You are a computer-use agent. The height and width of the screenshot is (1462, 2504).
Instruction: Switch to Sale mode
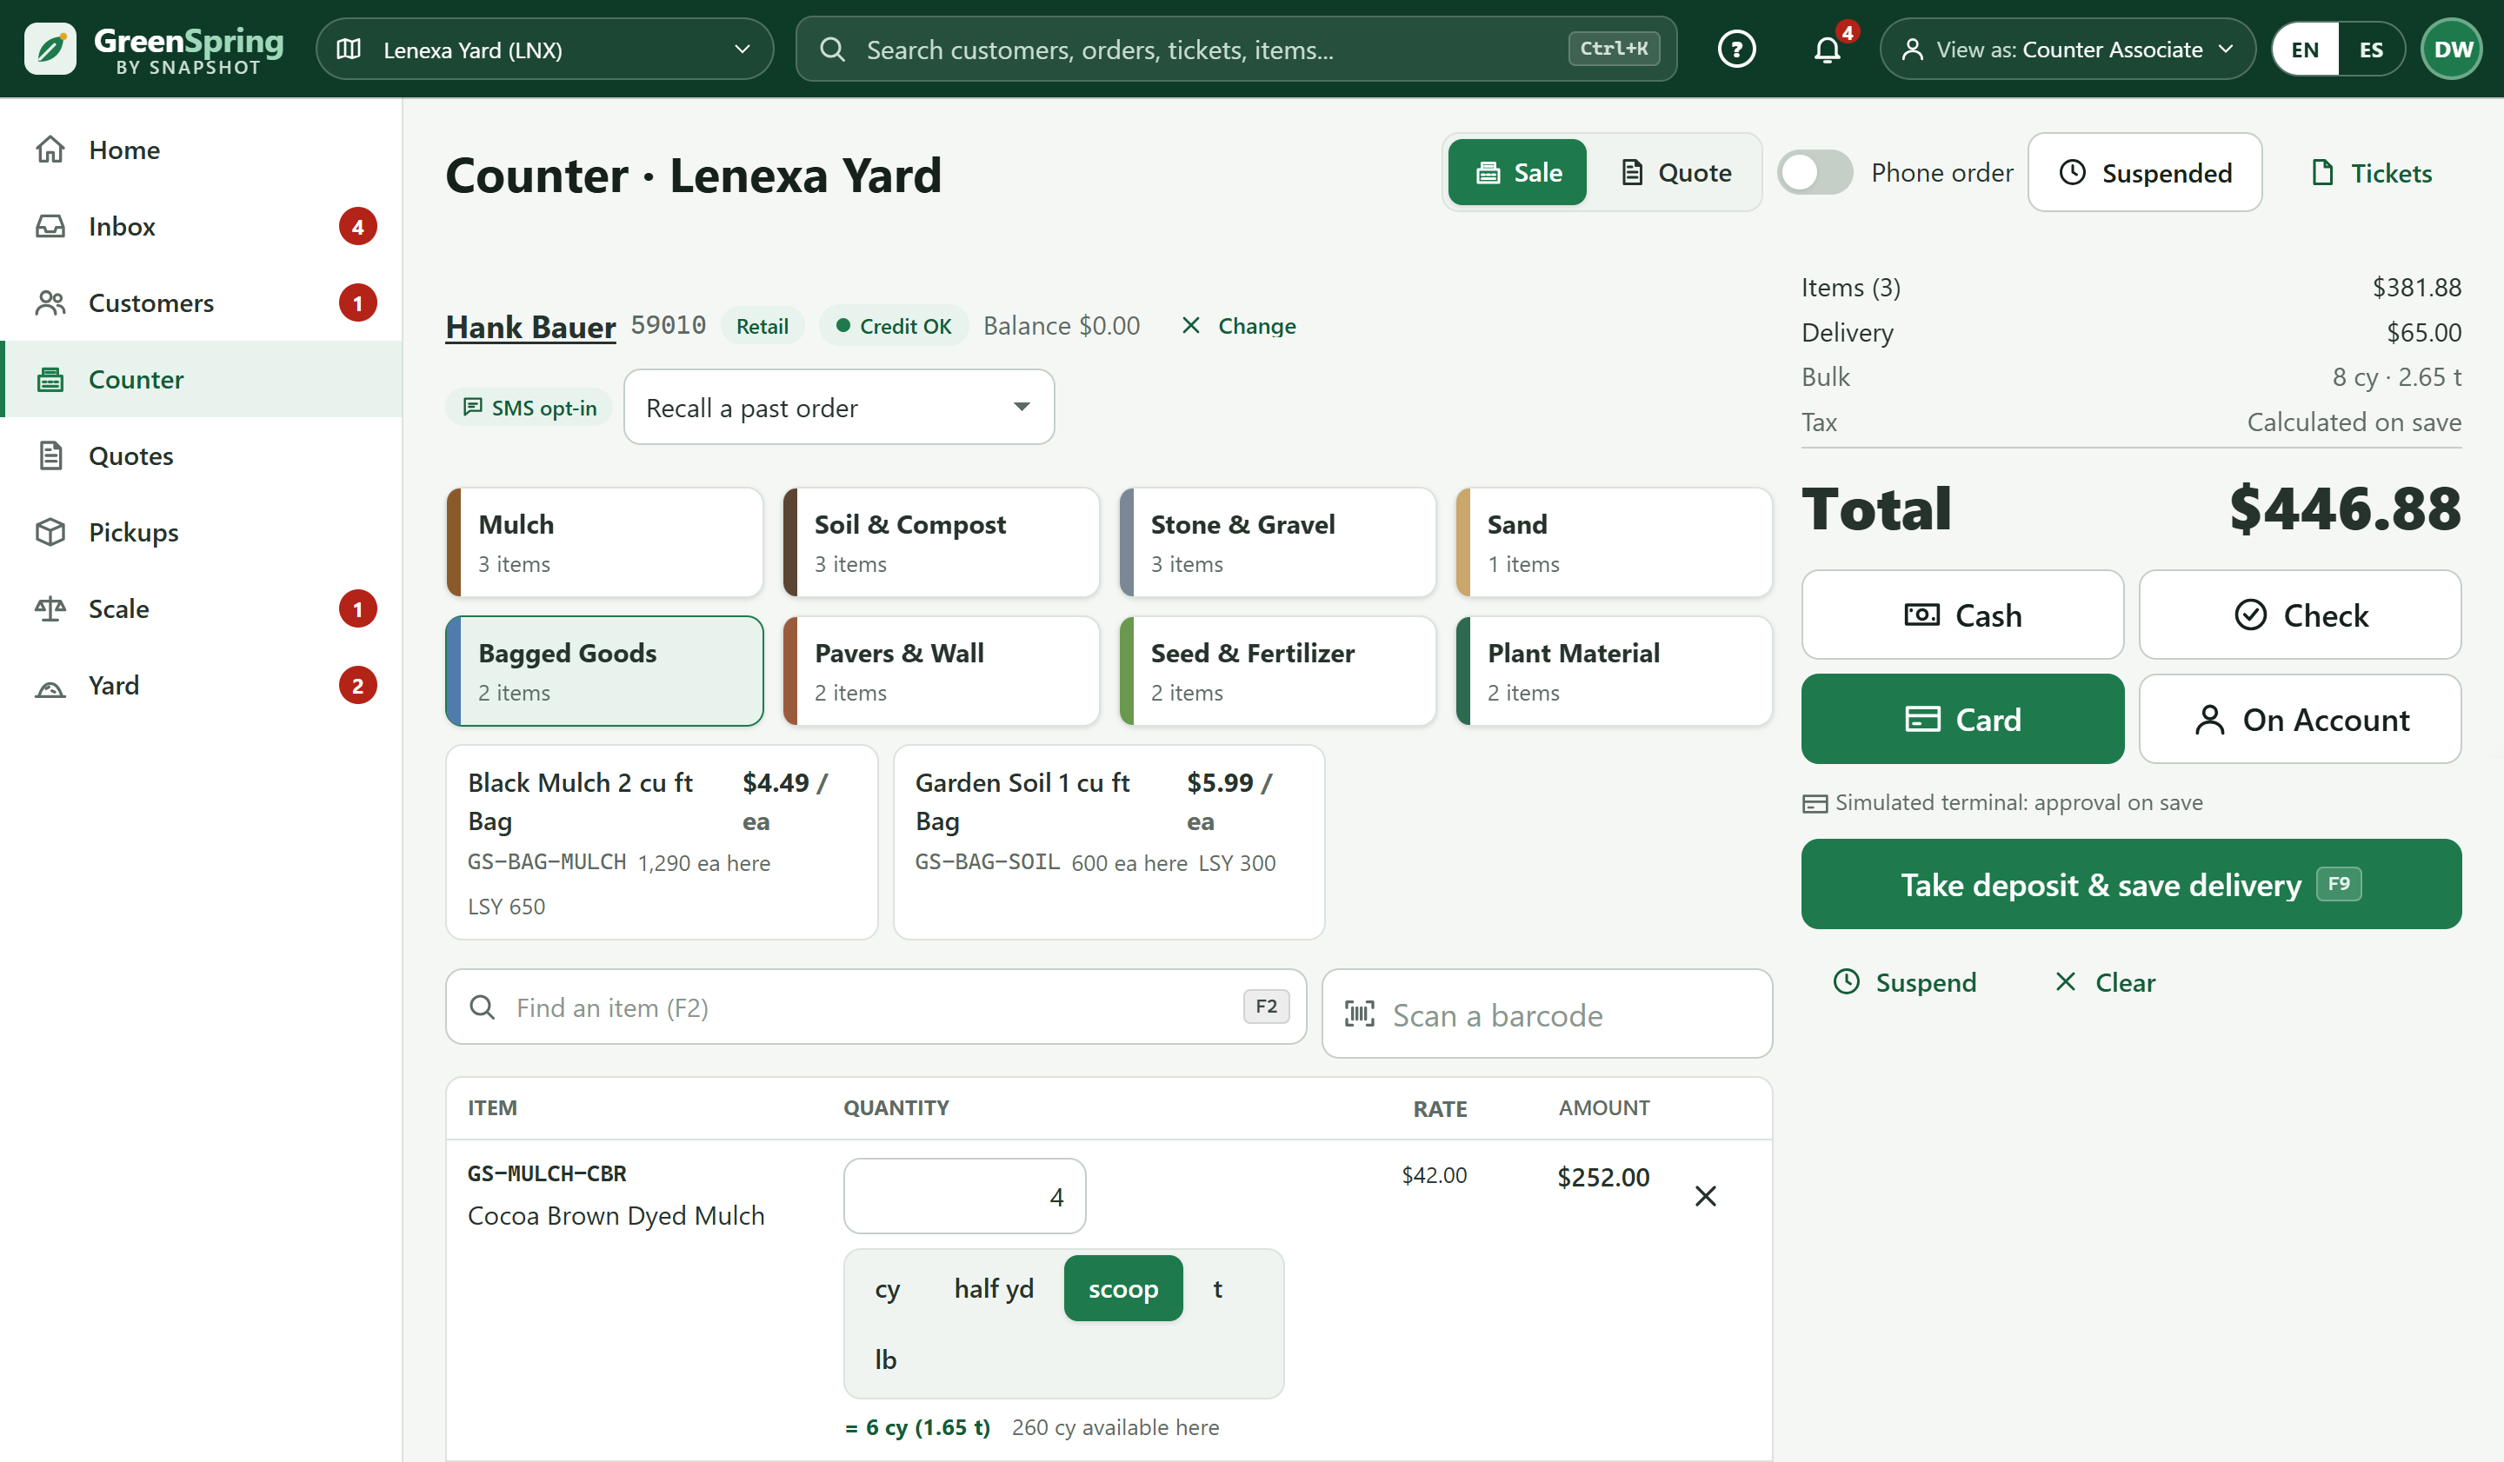click(1516, 173)
